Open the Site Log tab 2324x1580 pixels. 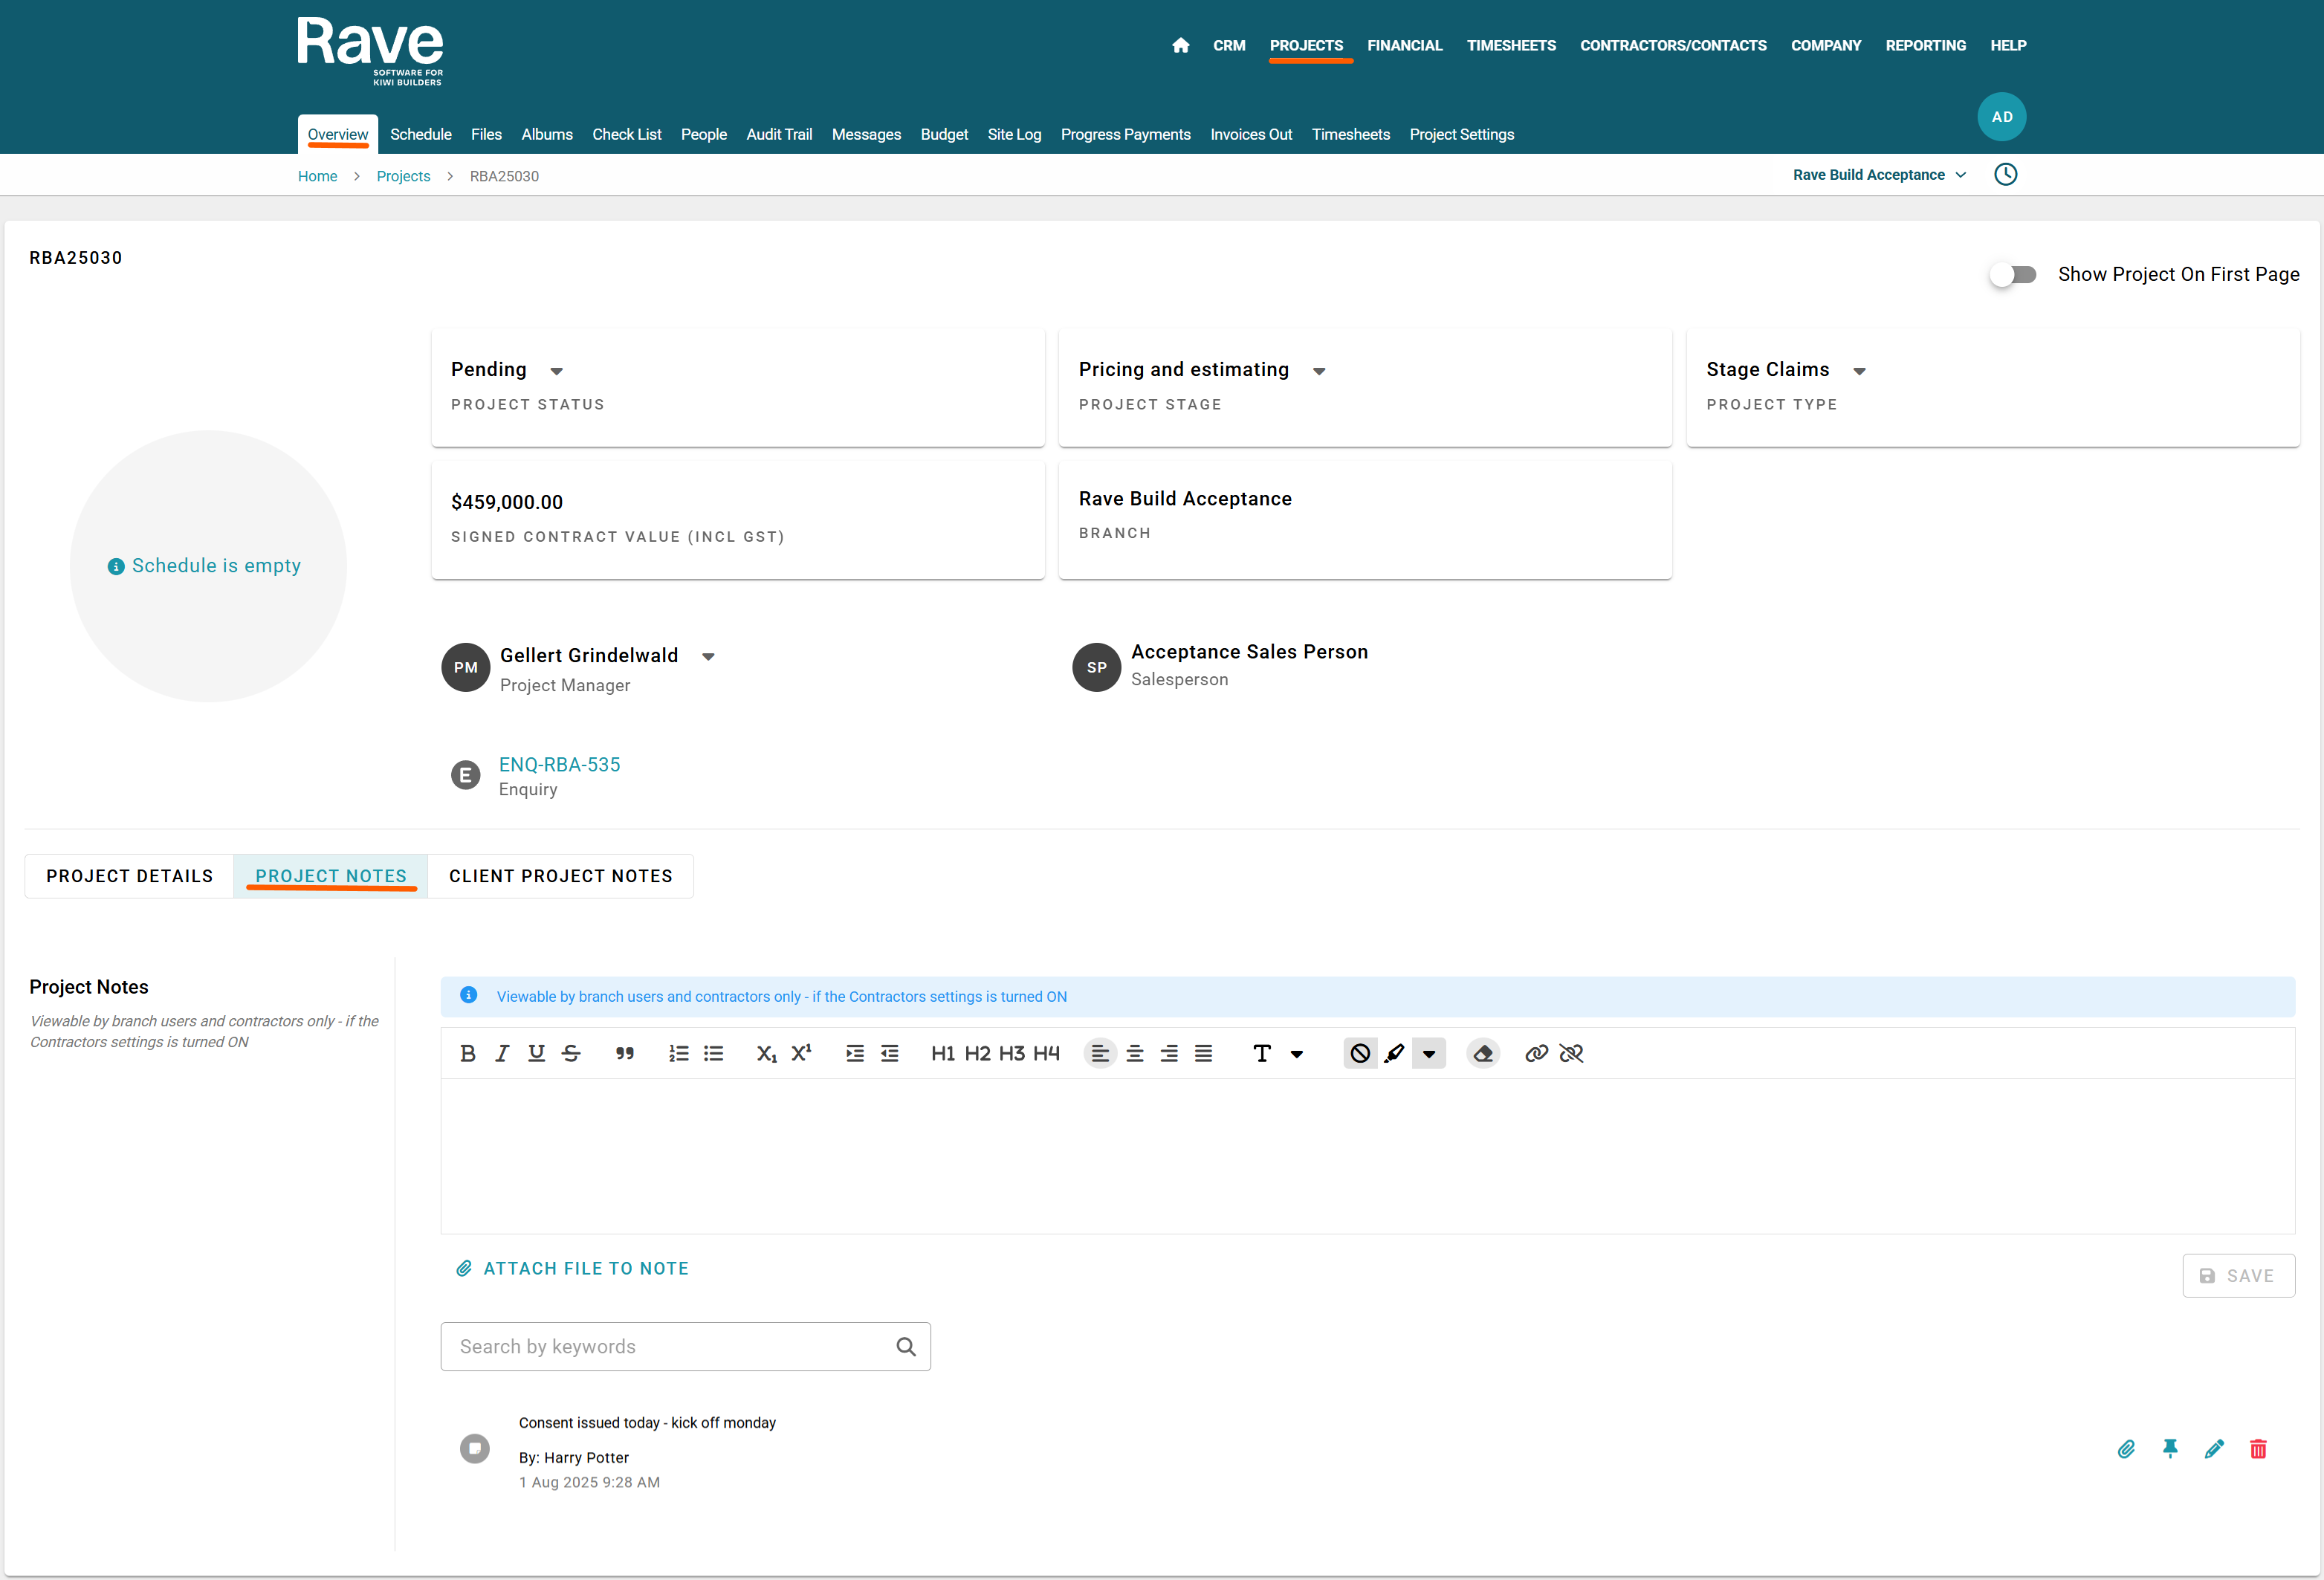[x=1014, y=134]
